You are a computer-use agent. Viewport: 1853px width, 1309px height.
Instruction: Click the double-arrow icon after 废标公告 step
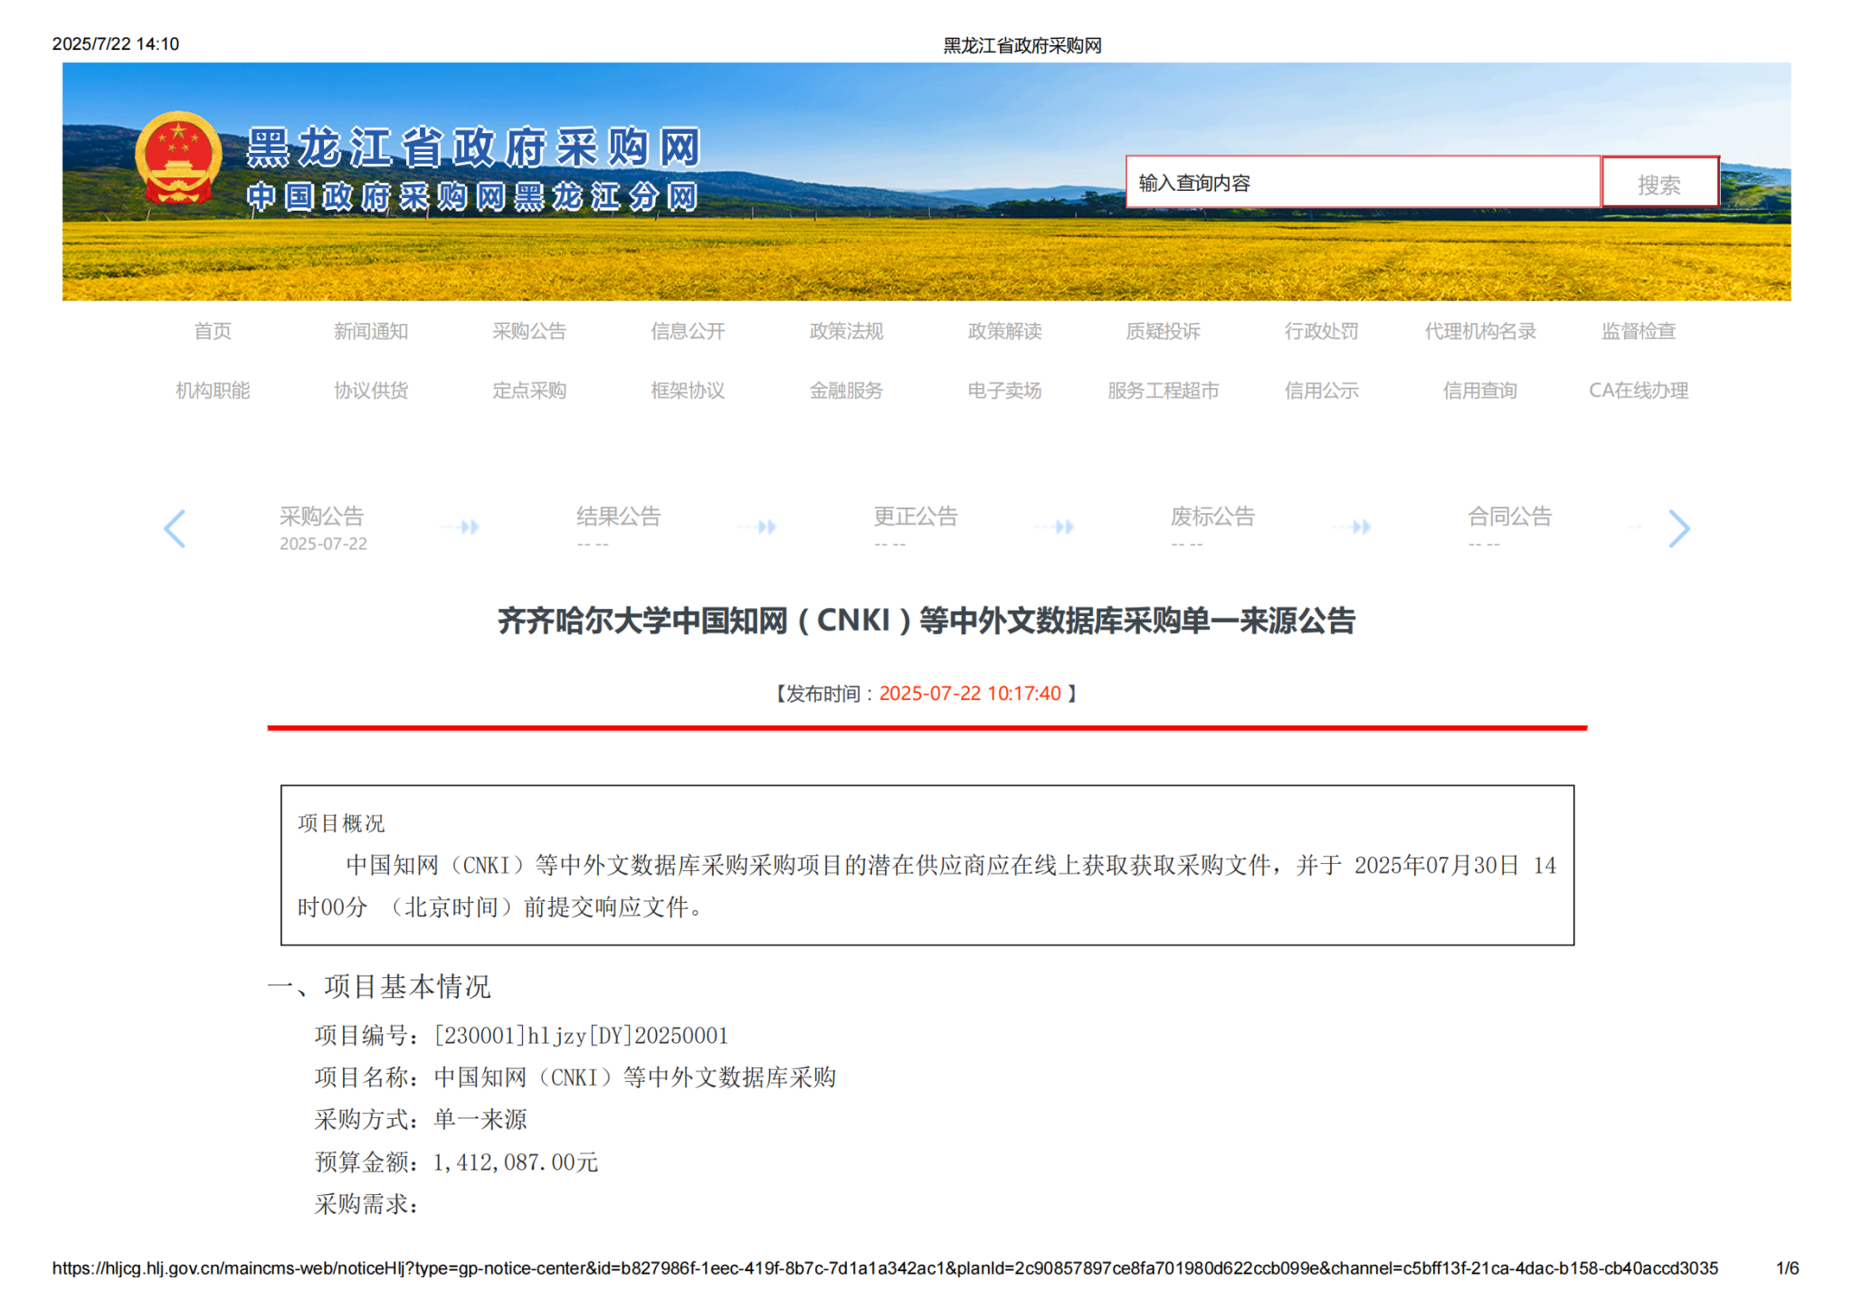point(1360,526)
